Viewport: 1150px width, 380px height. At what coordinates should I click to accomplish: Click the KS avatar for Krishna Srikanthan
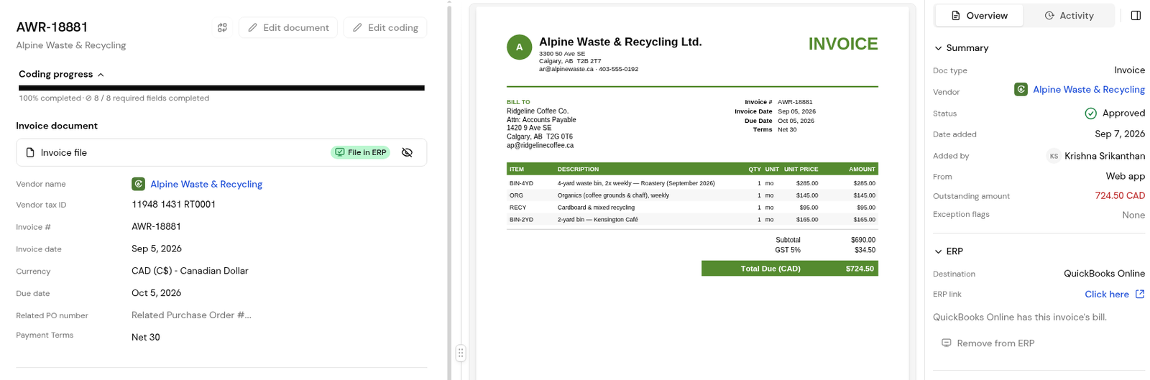point(1054,156)
